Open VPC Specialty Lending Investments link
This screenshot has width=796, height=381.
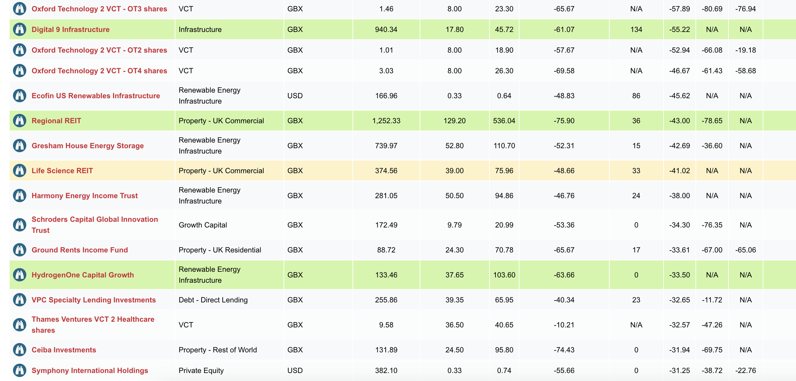point(94,300)
